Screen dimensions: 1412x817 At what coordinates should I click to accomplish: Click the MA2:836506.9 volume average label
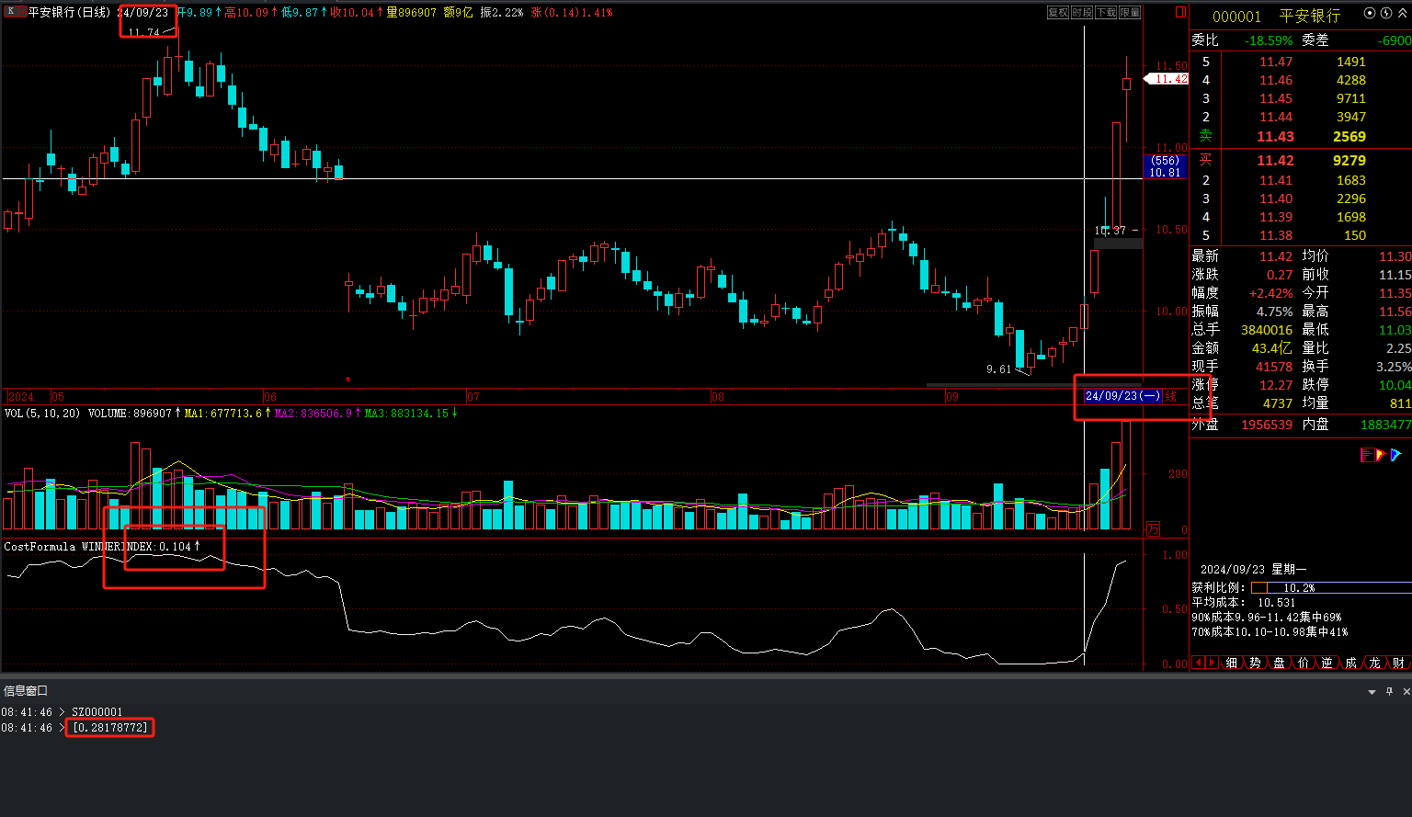click(316, 414)
